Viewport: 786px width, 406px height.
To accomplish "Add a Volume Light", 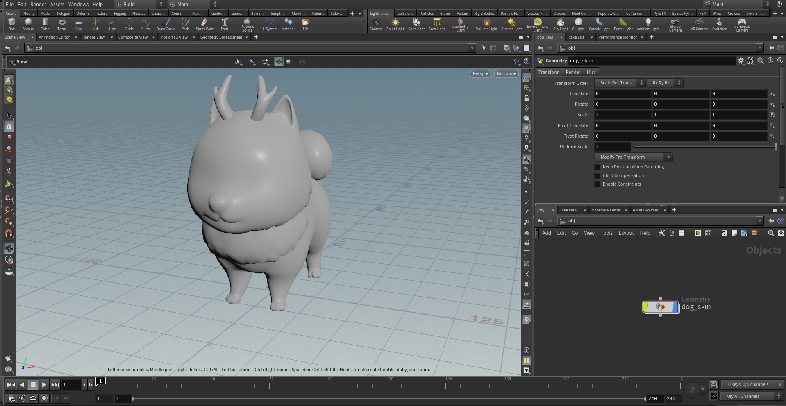I will (486, 24).
